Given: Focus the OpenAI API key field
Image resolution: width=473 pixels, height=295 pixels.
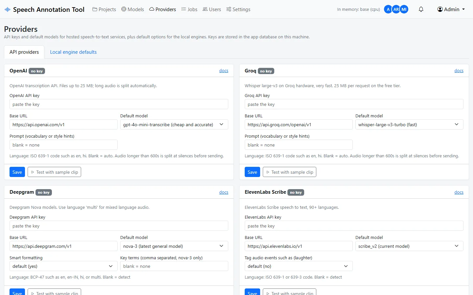Looking at the screenshot, I should 119,104.
